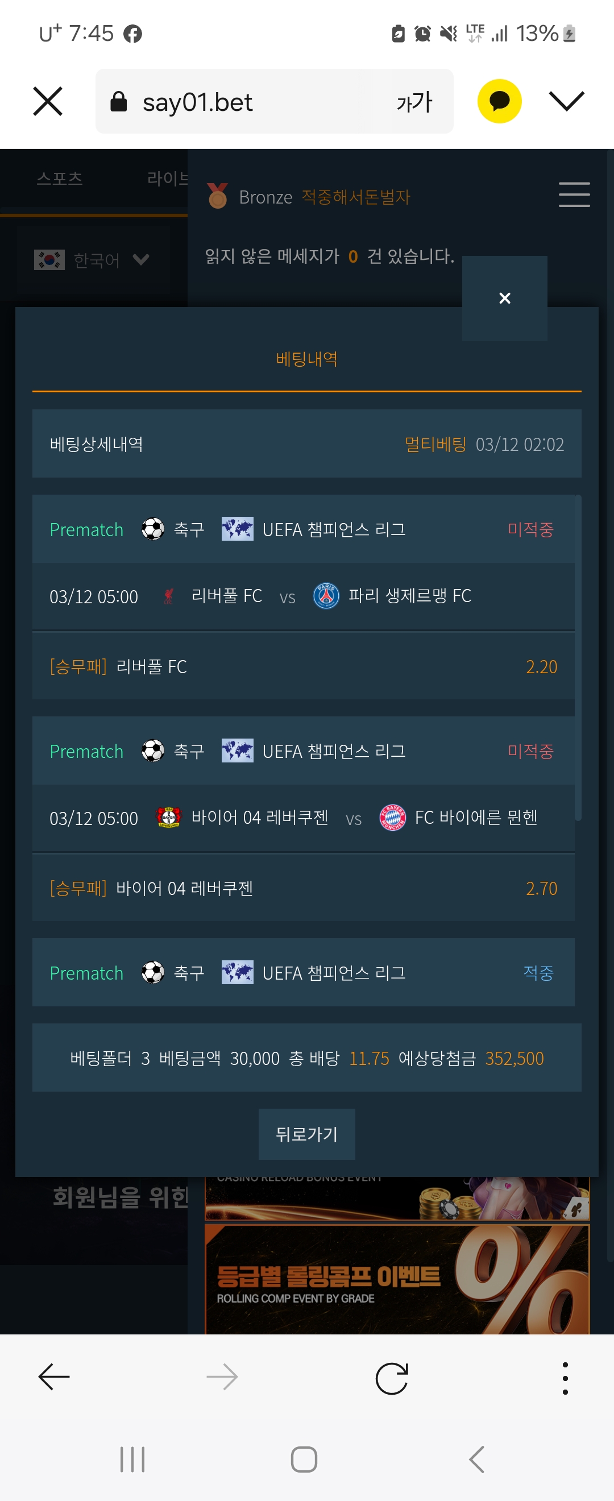614x1501 pixels.
Task: Click the bet list scrollbar
Action: pos(578,658)
